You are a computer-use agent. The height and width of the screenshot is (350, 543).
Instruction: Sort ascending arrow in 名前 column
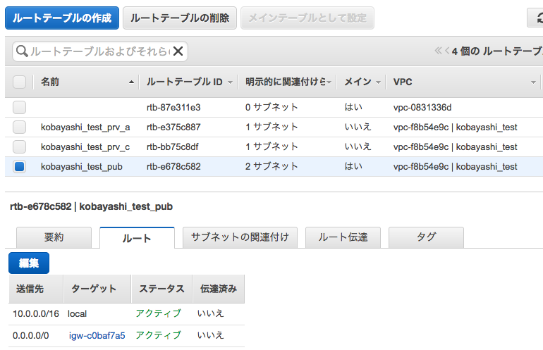pos(131,82)
